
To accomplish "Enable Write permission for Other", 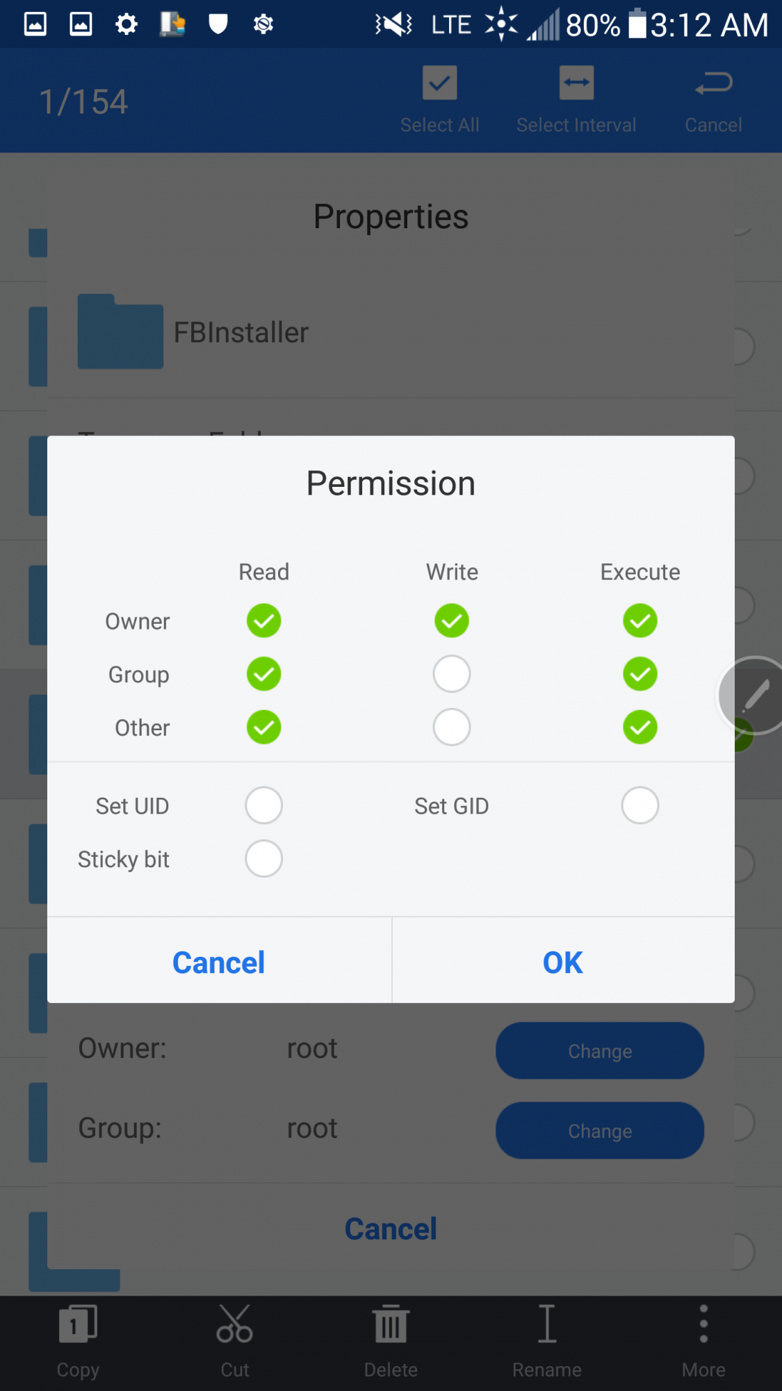I will (x=452, y=727).
